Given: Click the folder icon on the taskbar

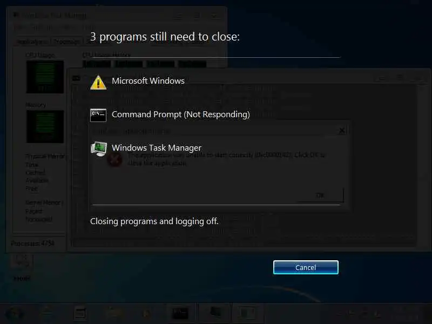Looking at the screenshot, I should tap(114, 314).
